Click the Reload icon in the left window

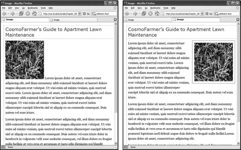(x=21, y=14)
